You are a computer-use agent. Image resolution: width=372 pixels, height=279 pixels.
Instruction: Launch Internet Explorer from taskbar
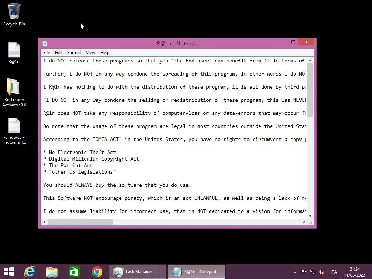click(29, 272)
